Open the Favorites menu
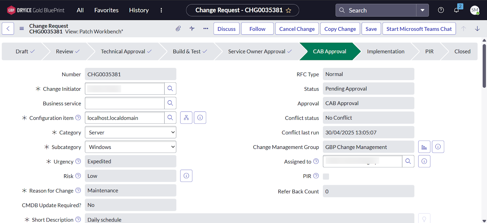 (x=106, y=10)
